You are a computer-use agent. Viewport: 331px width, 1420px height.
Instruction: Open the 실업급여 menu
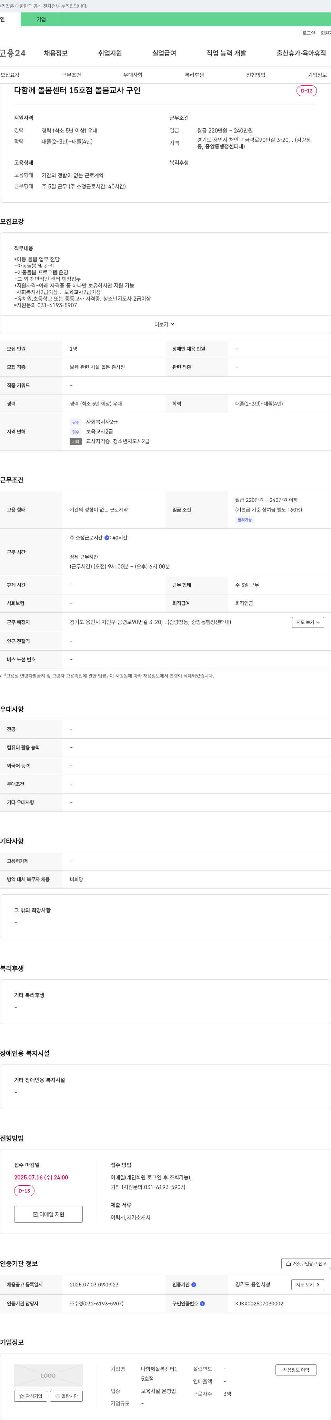pos(164,53)
